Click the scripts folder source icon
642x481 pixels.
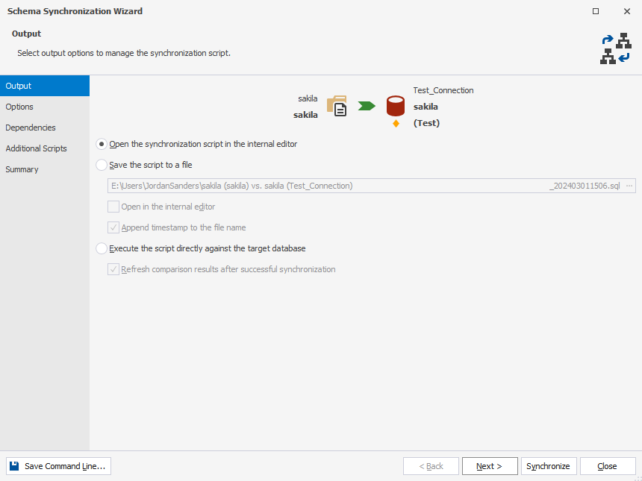click(x=337, y=106)
